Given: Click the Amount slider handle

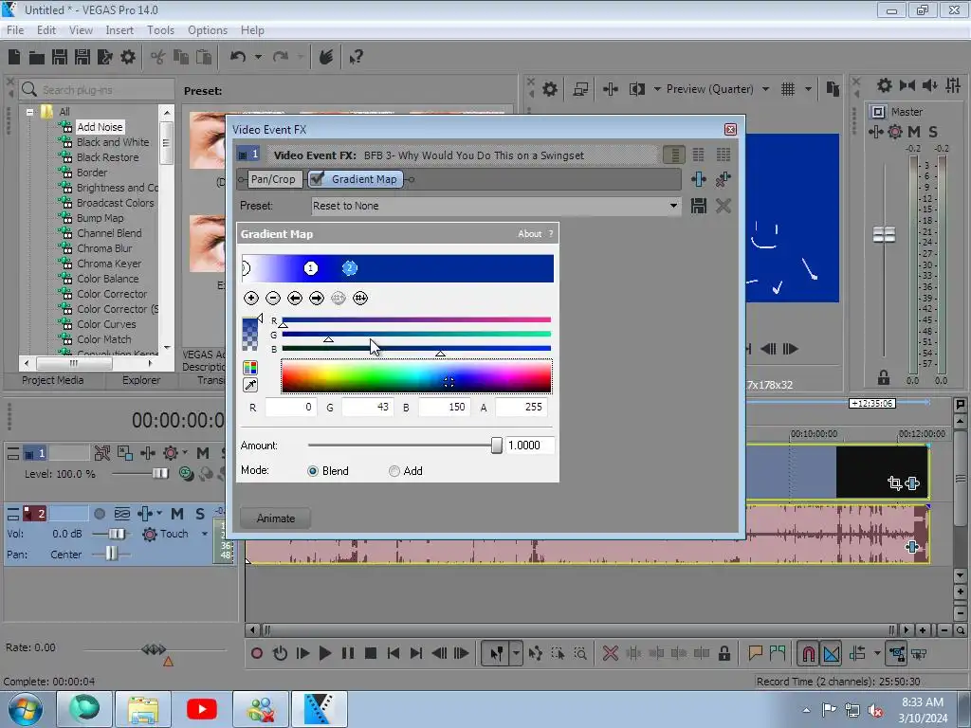Looking at the screenshot, I should (496, 446).
